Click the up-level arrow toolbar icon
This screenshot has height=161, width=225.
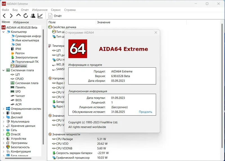pos(18,15)
